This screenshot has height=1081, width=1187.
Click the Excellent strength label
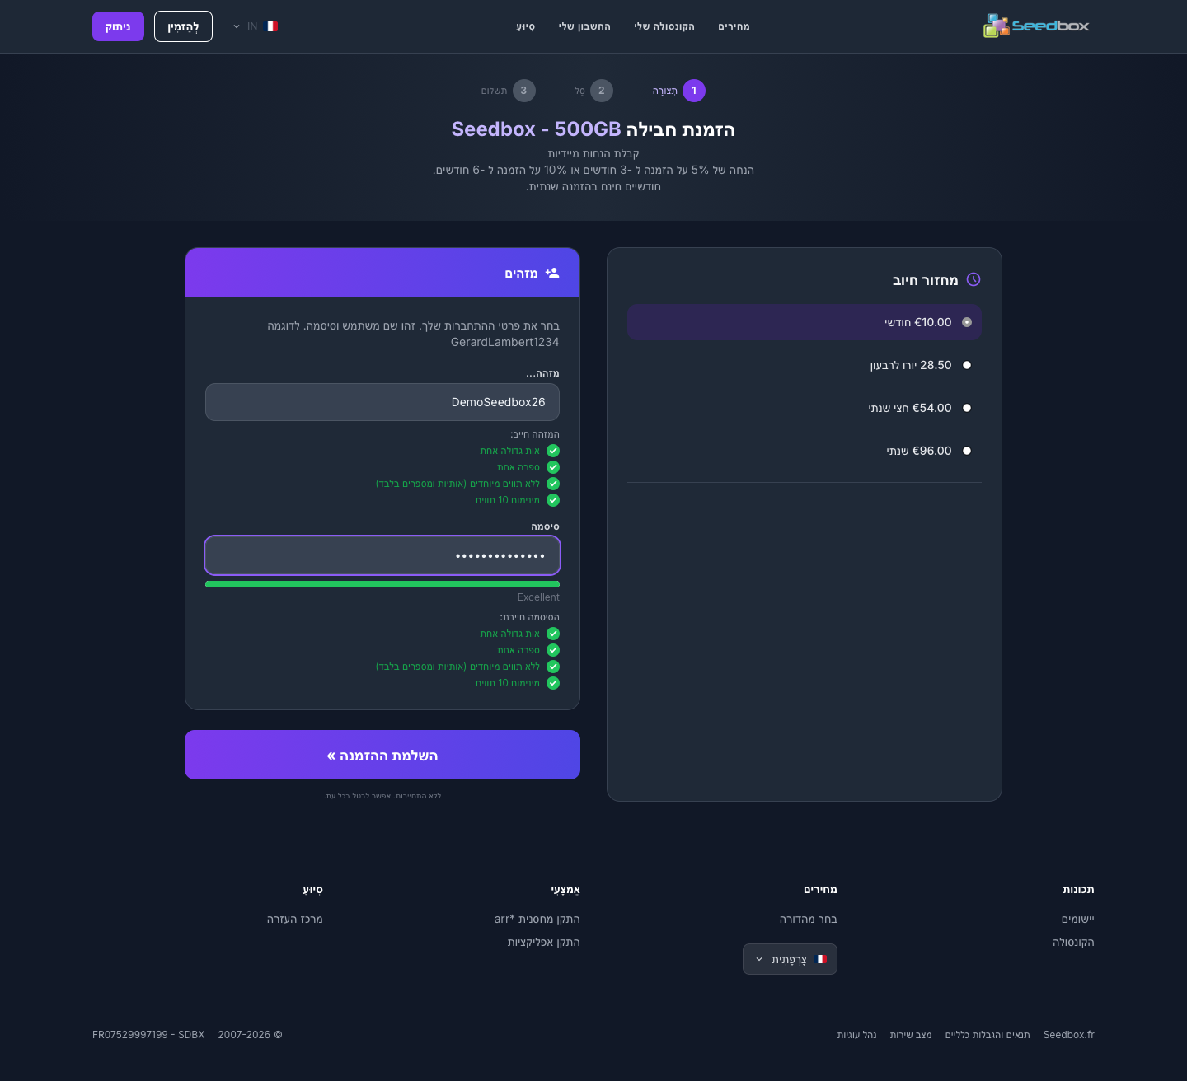(x=538, y=597)
